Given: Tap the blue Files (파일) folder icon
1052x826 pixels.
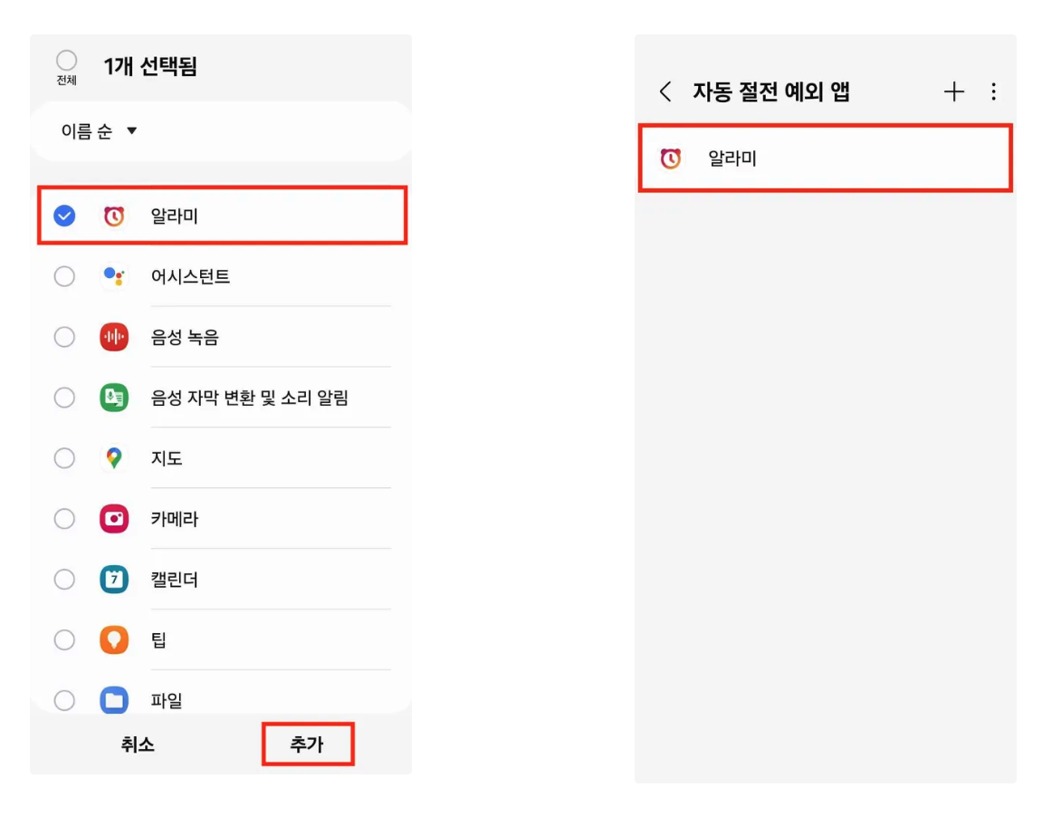Looking at the screenshot, I should pyautogui.click(x=114, y=700).
